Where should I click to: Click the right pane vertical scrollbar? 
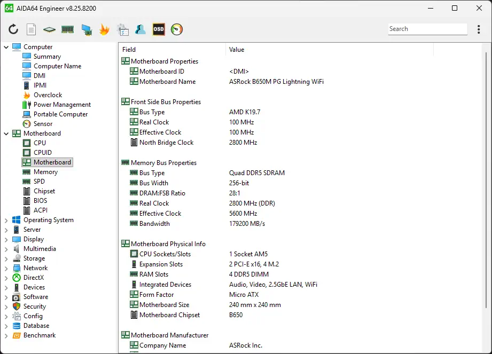(x=486, y=180)
